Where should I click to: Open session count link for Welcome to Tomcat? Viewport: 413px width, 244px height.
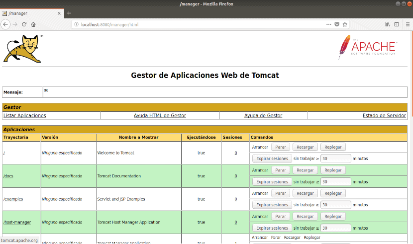[236, 153]
